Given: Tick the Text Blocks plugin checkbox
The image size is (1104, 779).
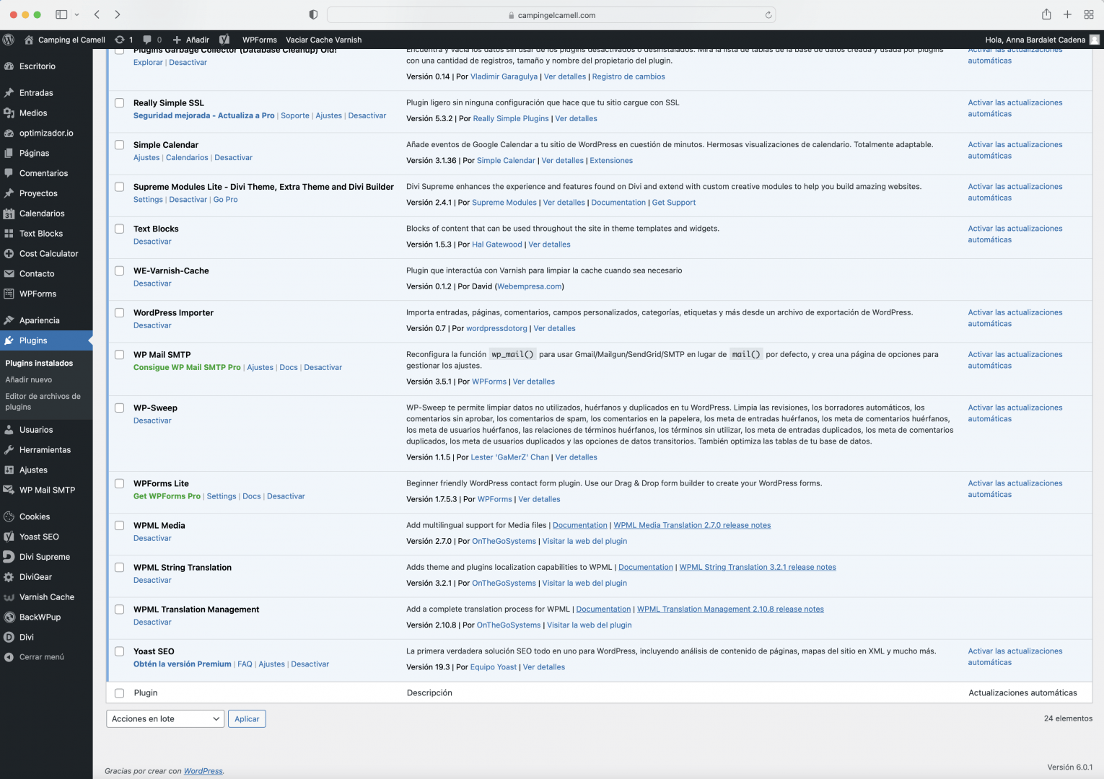Looking at the screenshot, I should click(120, 229).
